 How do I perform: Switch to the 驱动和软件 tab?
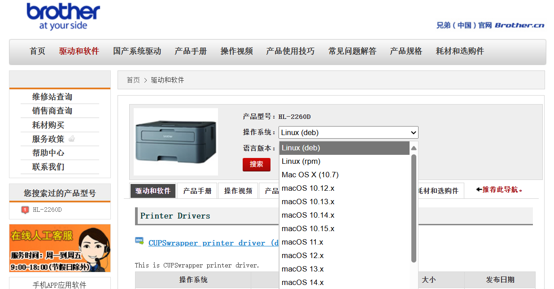pos(153,191)
